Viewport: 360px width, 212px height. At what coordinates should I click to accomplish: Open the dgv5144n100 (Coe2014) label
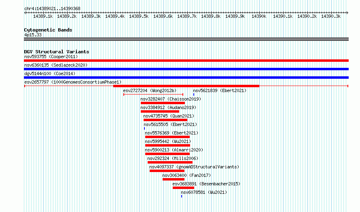pyautogui.click(x=50, y=73)
